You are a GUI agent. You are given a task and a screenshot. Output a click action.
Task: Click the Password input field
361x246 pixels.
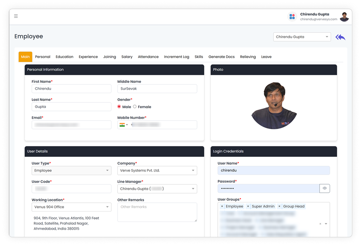click(269, 188)
